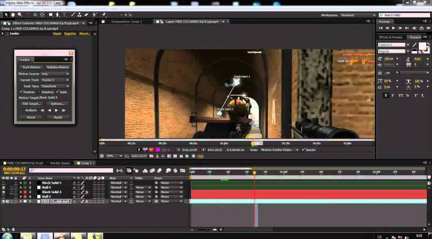
Task: Toggle Frame Blending icon in timeline header
Action: pyautogui.click(x=152, y=171)
